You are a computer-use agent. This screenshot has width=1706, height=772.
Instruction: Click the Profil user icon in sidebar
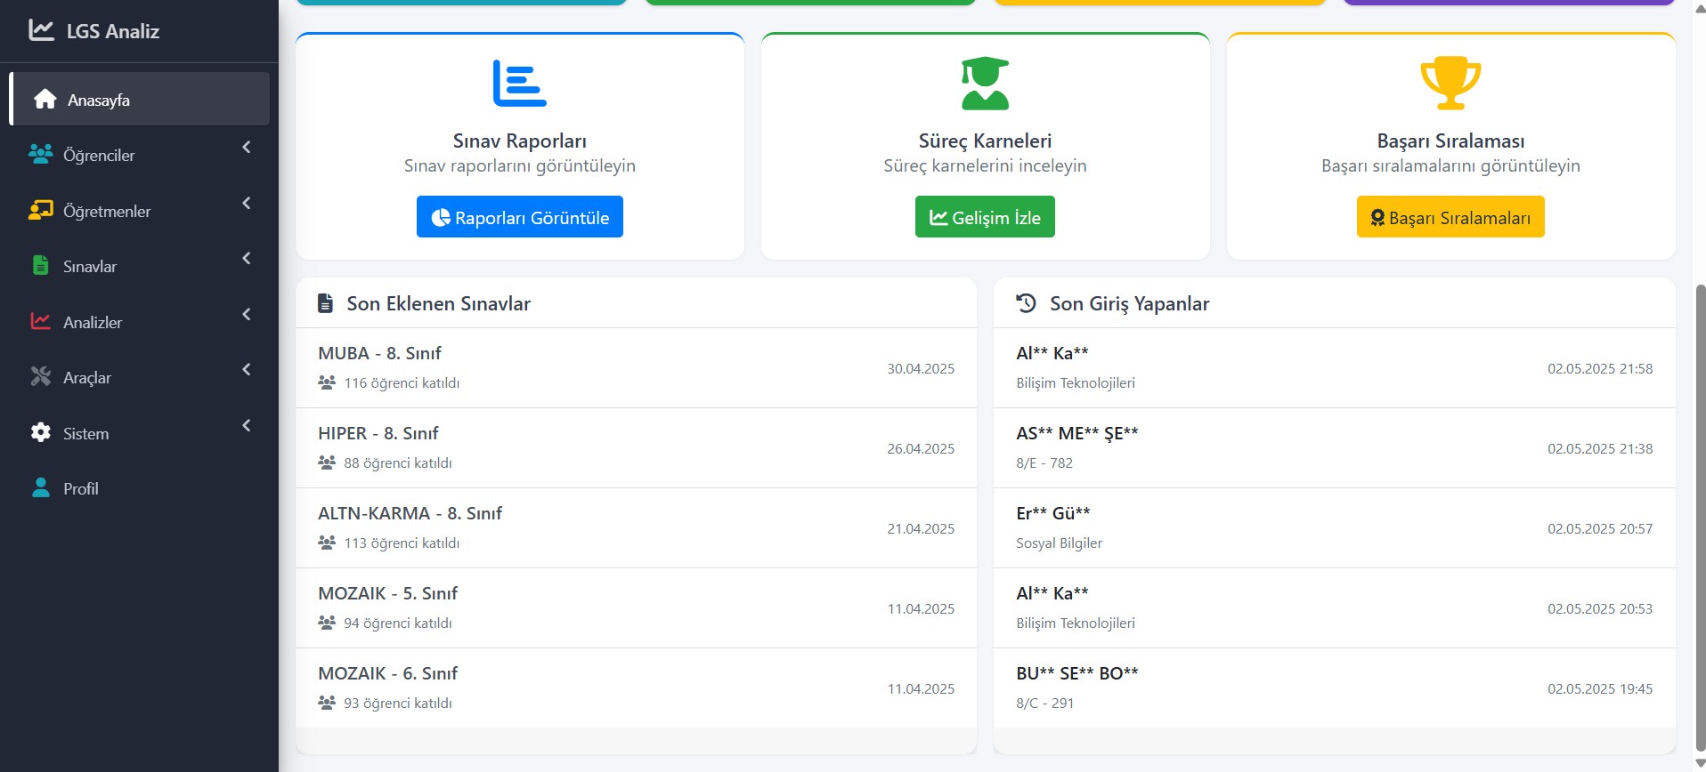41,488
